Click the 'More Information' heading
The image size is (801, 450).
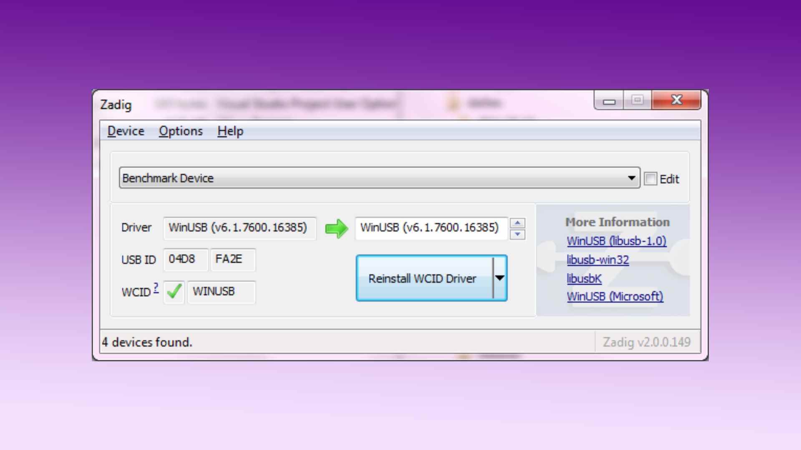617,222
